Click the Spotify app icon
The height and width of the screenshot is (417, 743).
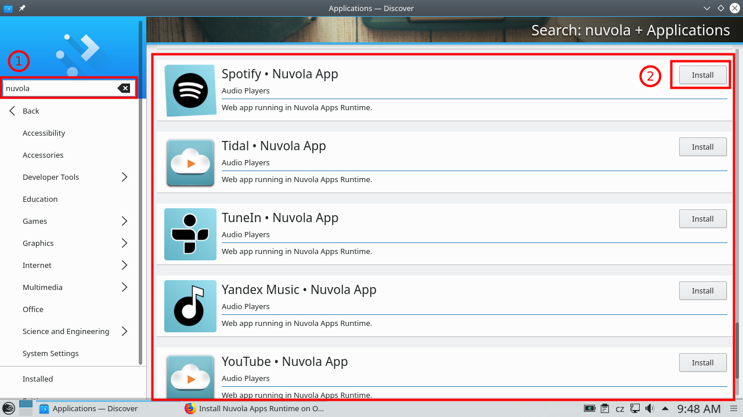tap(190, 91)
